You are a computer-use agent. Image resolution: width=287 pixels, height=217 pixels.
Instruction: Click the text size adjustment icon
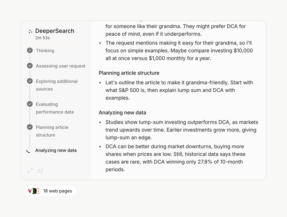[40, 171]
